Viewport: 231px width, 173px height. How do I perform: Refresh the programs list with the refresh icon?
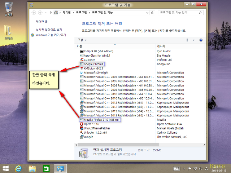[x=152, y=13]
